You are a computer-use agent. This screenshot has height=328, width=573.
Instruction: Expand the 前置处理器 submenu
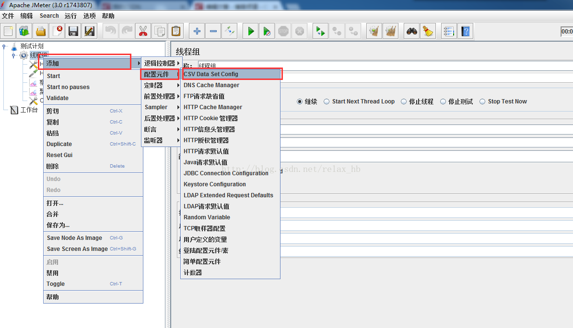coord(162,96)
